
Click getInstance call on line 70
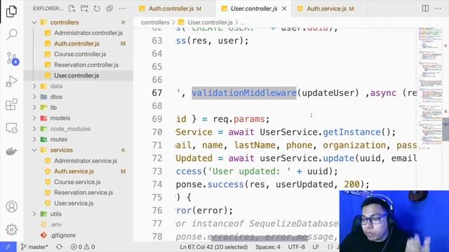(351, 132)
